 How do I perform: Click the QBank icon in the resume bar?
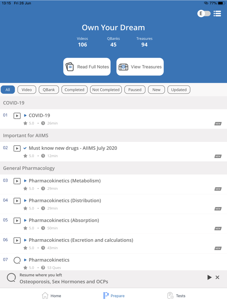[11, 278]
